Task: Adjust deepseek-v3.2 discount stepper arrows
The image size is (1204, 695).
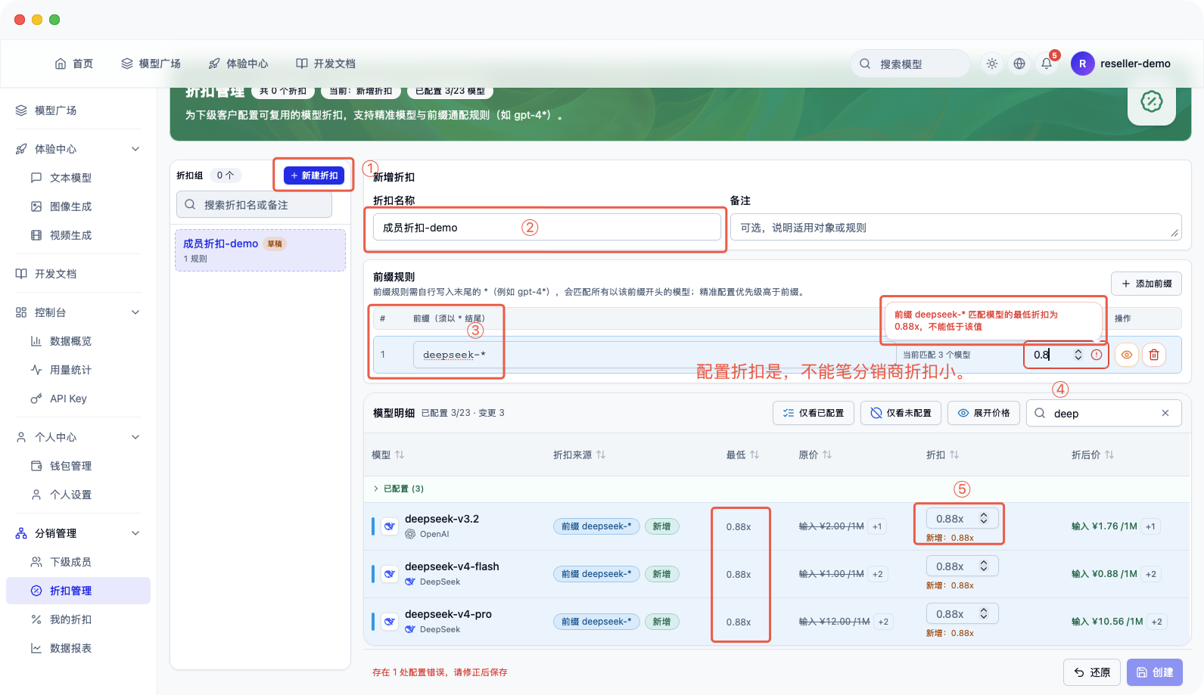Action: [x=984, y=518]
